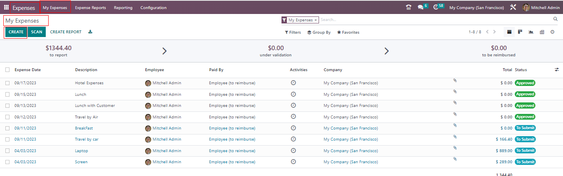The height and width of the screenshot is (176, 563).
Task: Check the Laptop expense row checkbox
Action: [7, 151]
